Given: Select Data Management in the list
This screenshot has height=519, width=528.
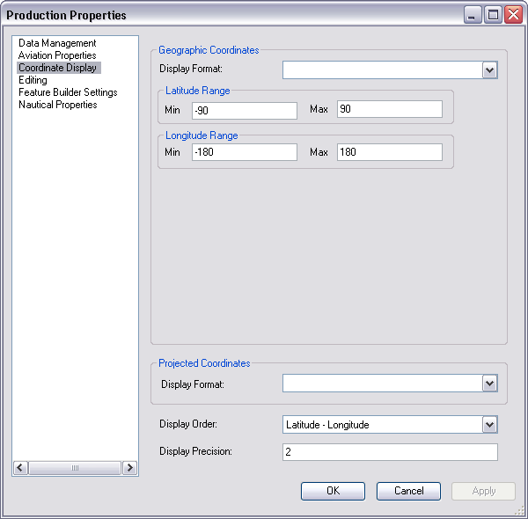Looking at the screenshot, I should tap(57, 43).
